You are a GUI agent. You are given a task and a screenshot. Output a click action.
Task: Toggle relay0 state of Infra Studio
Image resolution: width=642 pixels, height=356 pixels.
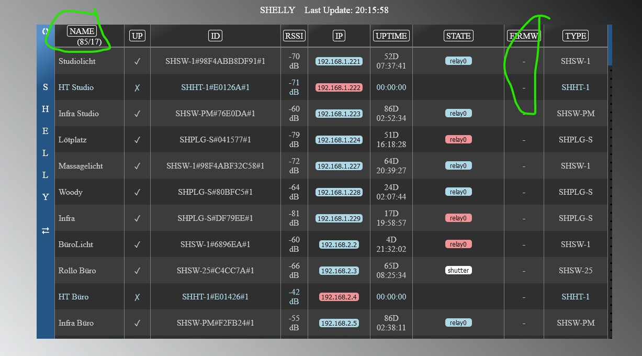point(458,114)
